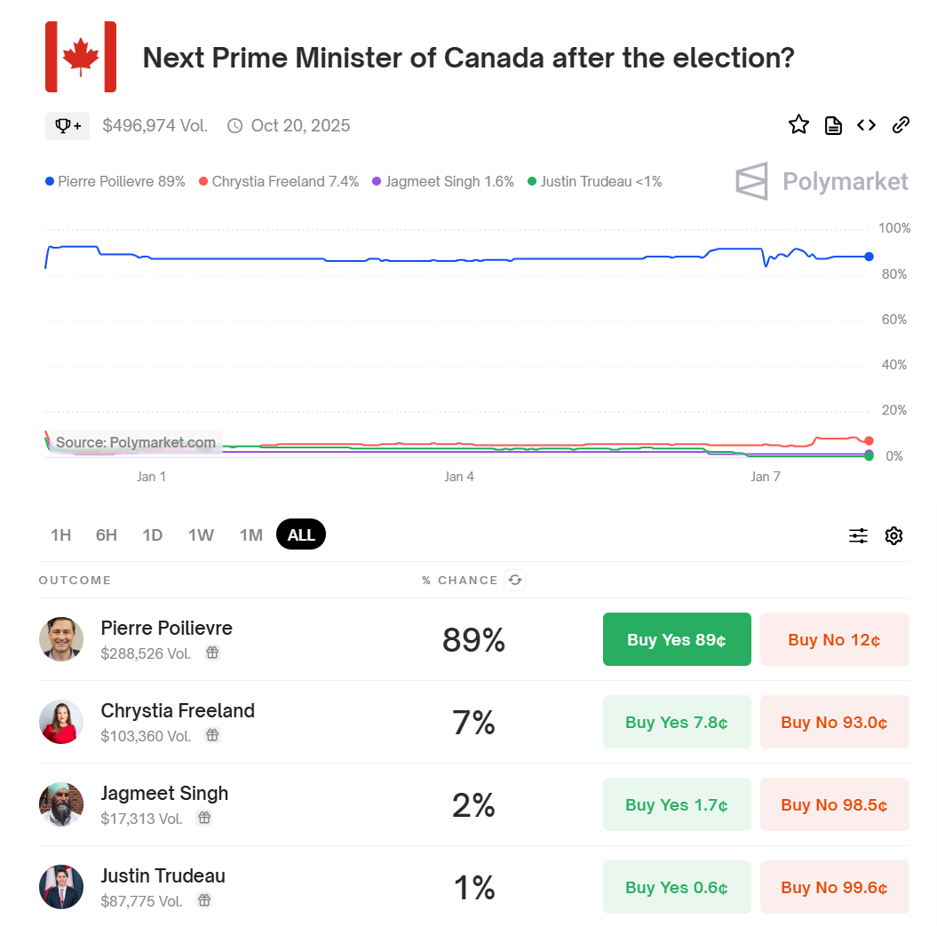This screenshot has height=926, width=937.
Task: Switch chart range to 1H
Action: (60, 534)
